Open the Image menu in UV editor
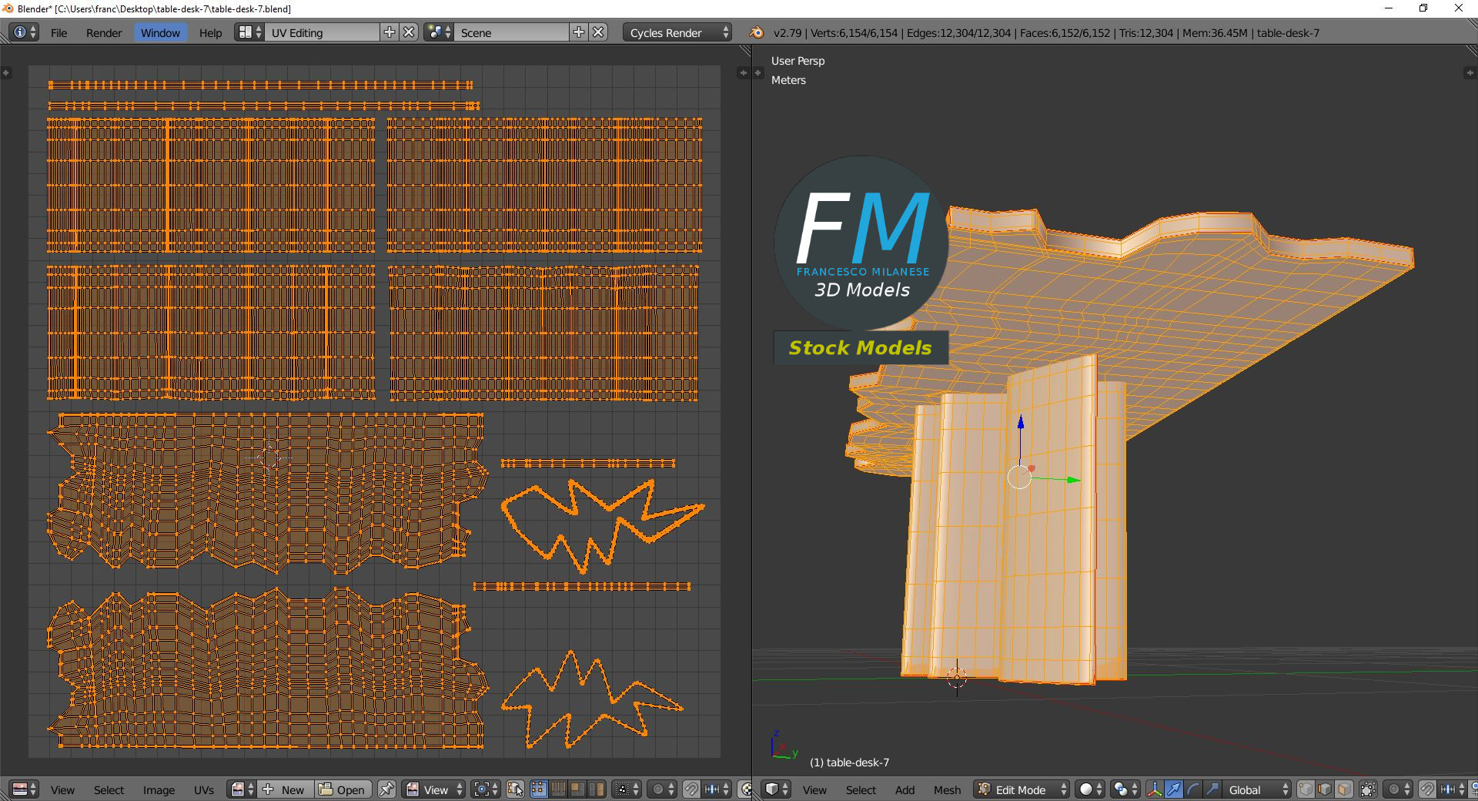The height and width of the screenshot is (801, 1478). pos(159,789)
